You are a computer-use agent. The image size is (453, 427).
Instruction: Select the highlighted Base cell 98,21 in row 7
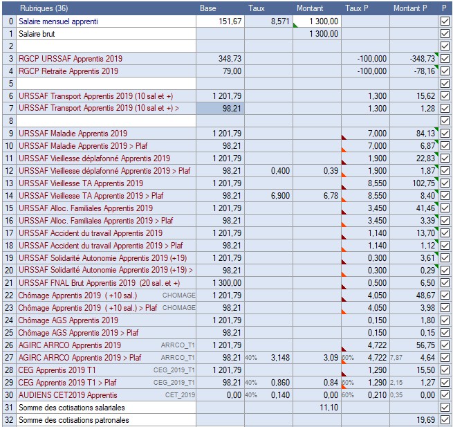pyautogui.click(x=221, y=109)
